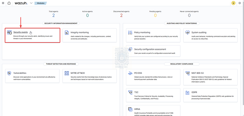Click the Auditing and Policy Monitoring heading
244x116 pixels.
click(x=182, y=23)
